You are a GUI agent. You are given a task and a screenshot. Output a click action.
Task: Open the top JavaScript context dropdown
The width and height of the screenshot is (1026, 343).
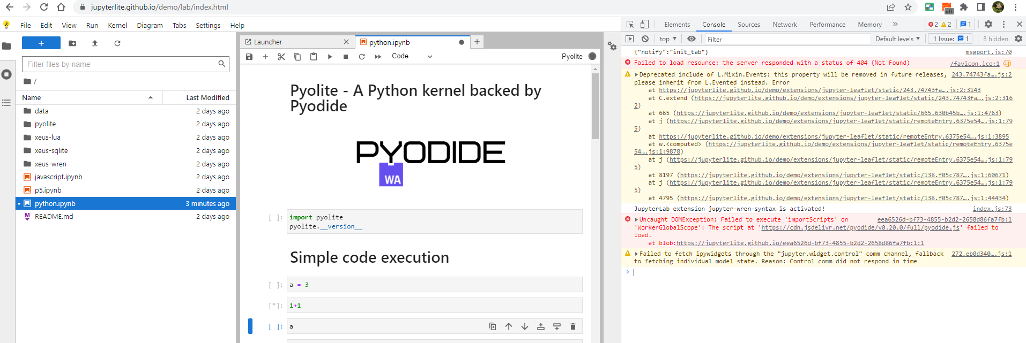click(668, 39)
